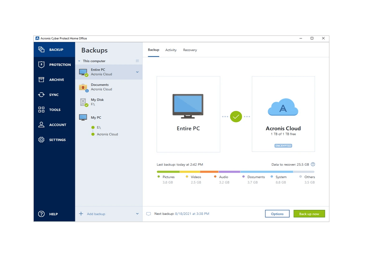382x270 pixels.
Task: Click the next backup date 8/18/2021 link
Action: coord(192,214)
